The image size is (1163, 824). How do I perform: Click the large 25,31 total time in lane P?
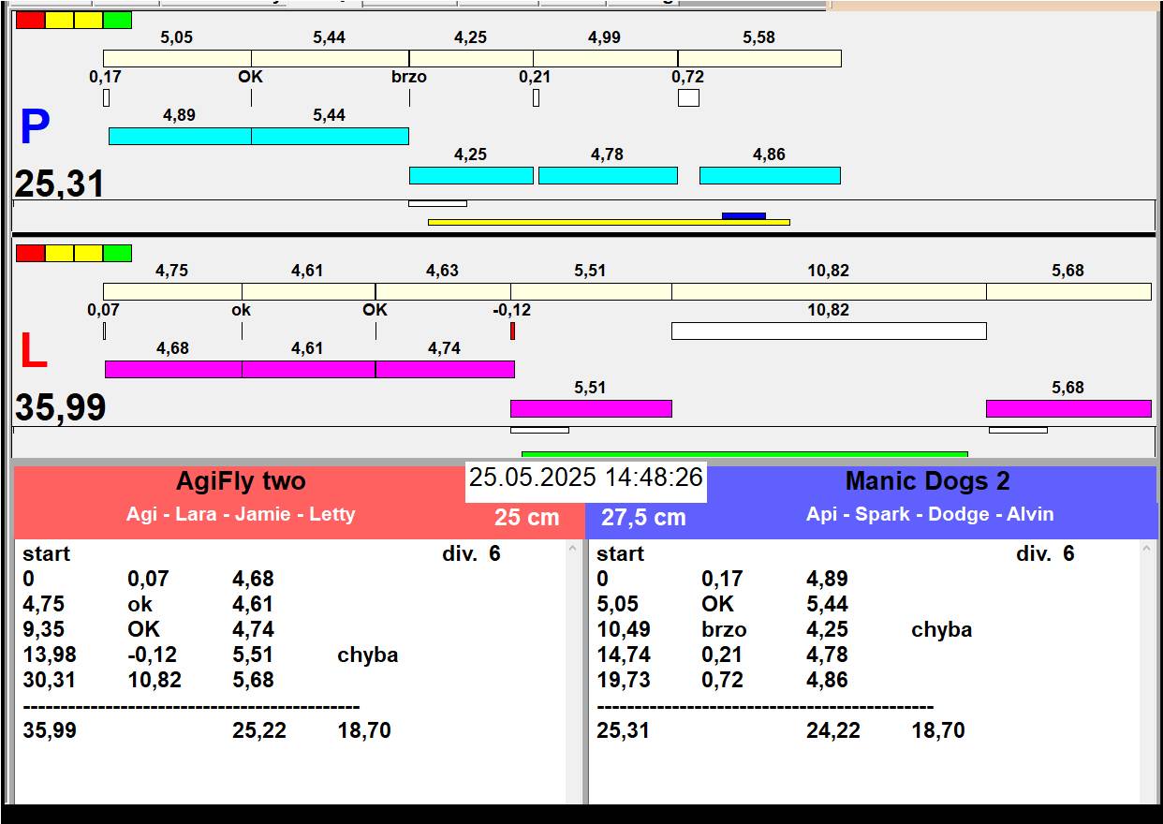59,184
